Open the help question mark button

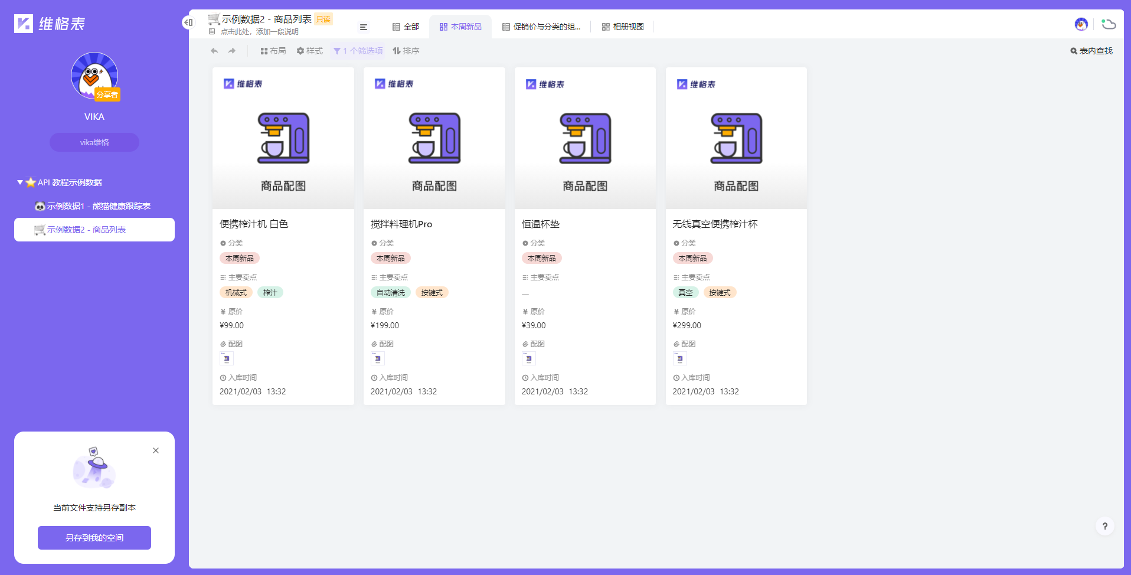tap(1105, 526)
